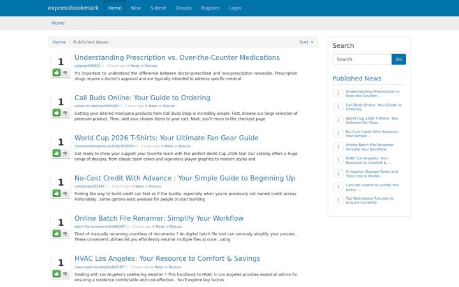This screenshot has width=459, height=287.
Task: Click the expressbookmark site logo
Action: (73, 8)
